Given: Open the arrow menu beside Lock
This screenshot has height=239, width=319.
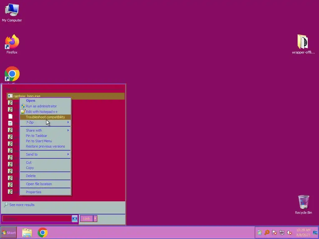Looking at the screenshot, I should coord(95,219).
